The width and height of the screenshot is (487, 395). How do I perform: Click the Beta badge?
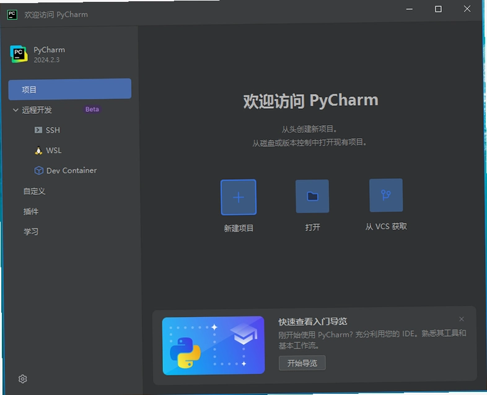pyautogui.click(x=92, y=109)
